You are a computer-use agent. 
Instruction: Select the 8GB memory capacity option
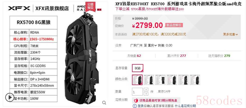(x=138, y=68)
